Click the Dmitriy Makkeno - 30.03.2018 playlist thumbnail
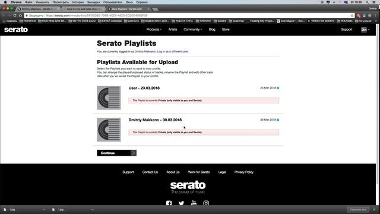Image resolution: width=380 pixels, height=214 pixels. (109, 130)
